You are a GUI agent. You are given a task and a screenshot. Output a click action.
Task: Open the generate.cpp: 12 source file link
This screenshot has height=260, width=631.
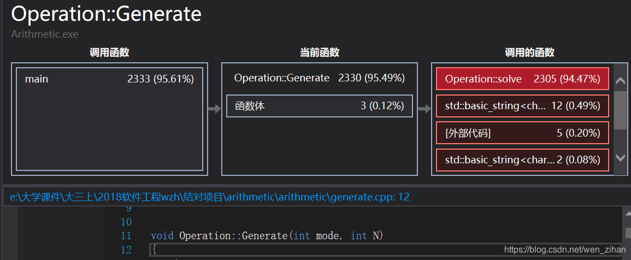210,197
